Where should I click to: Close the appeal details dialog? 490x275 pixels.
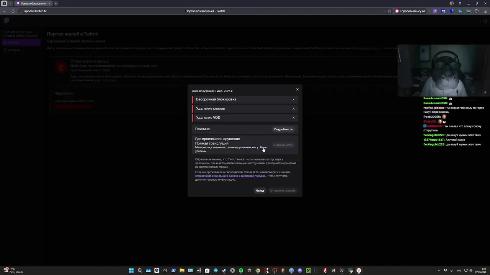click(x=297, y=89)
